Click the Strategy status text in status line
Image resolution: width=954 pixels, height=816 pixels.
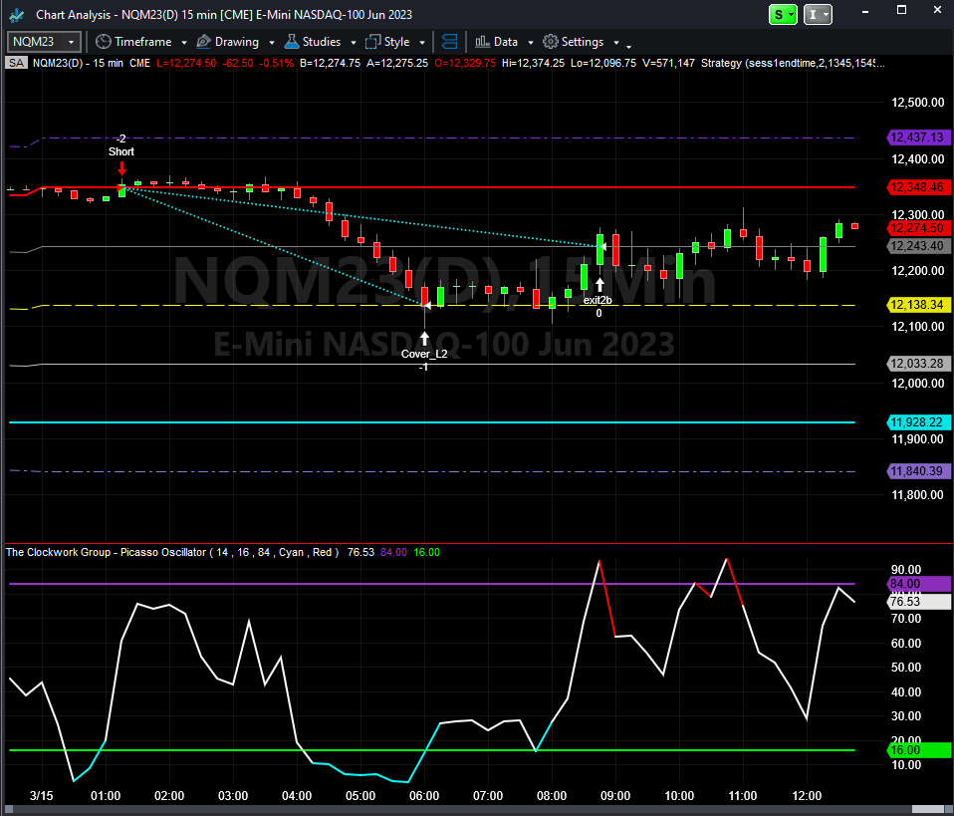793,63
